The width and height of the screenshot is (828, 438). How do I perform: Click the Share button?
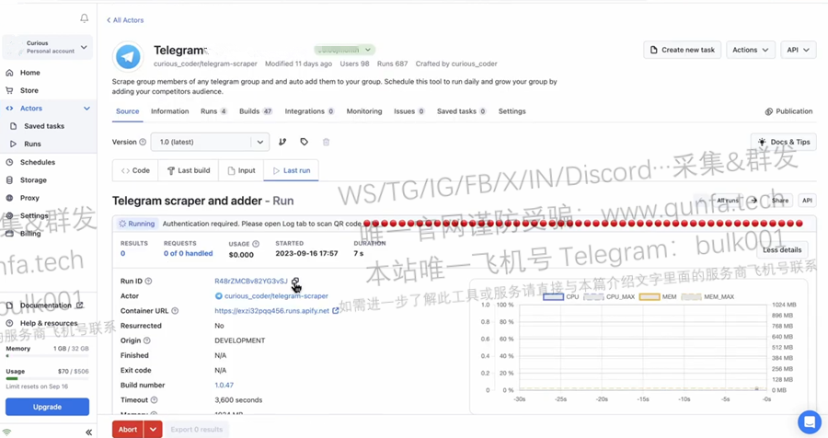pos(780,201)
